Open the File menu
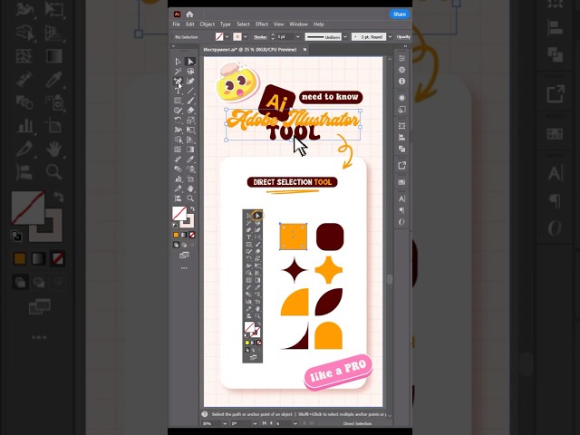The width and height of the screenshot is (580, 435). tap(177, 24)
